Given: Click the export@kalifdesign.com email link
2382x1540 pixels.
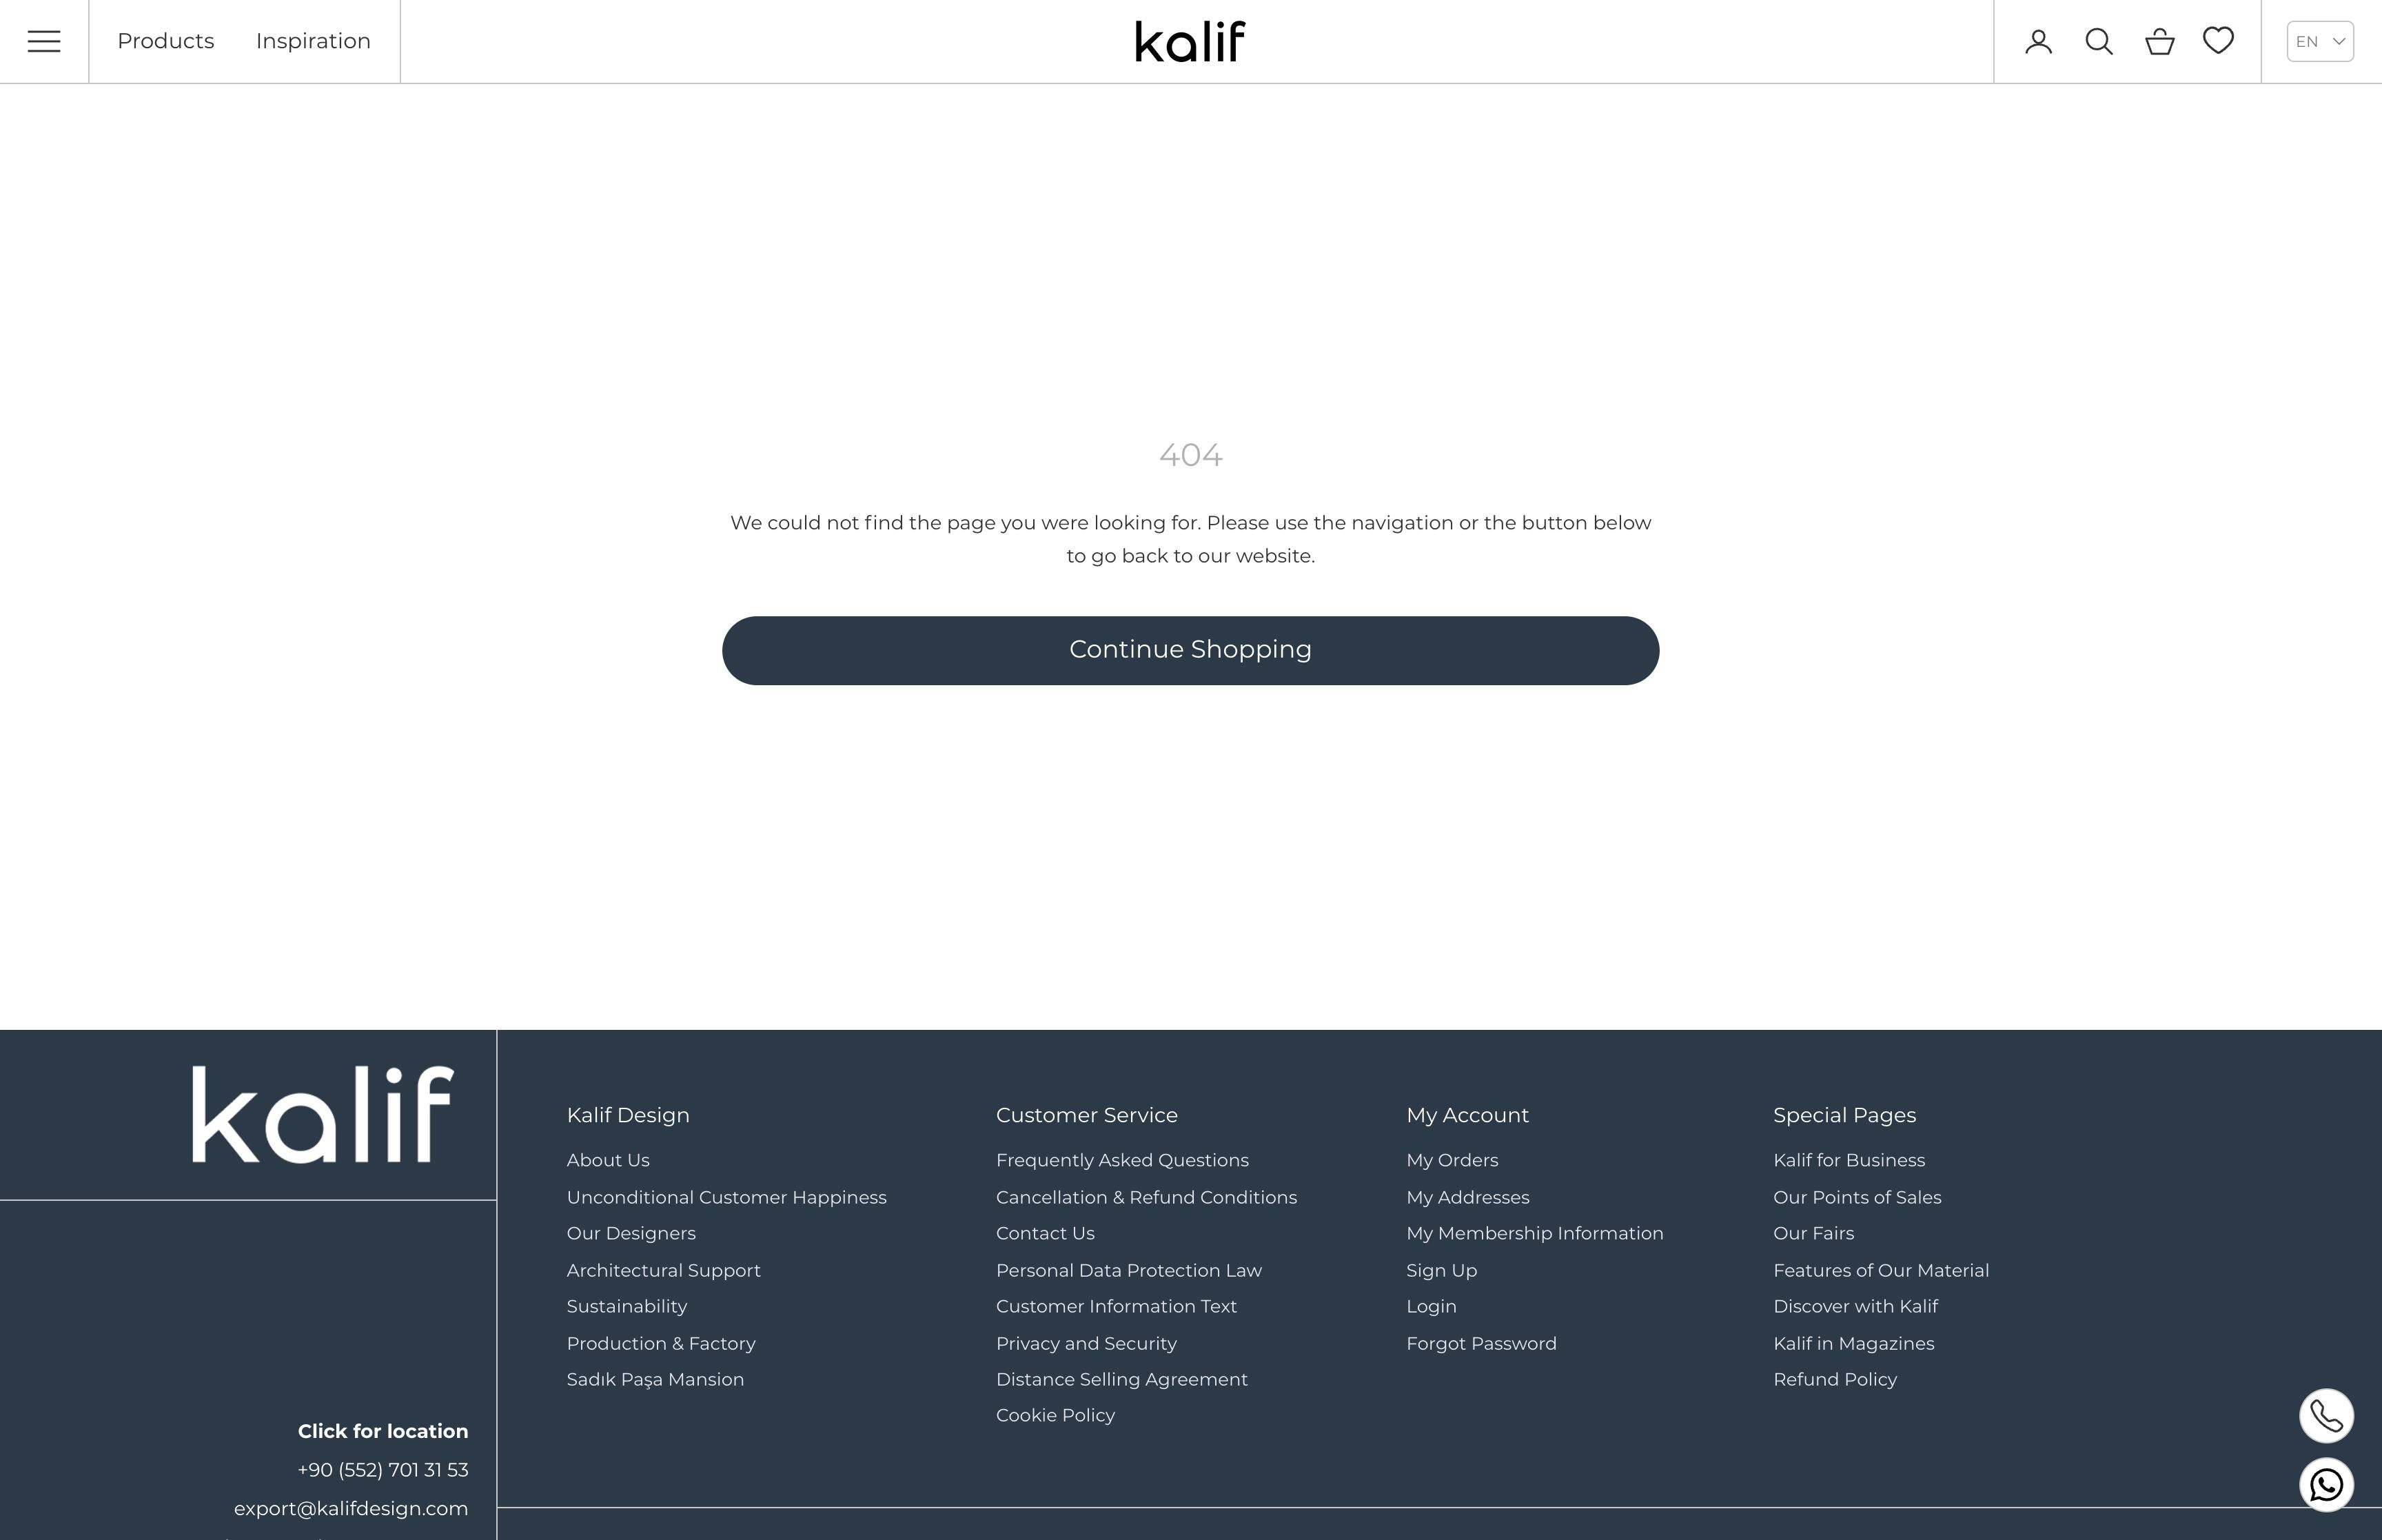Looking at the screenshot, I should 351,1507.
